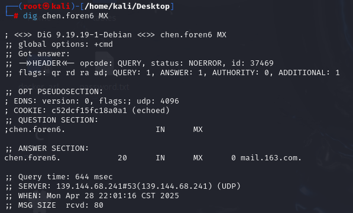Click the skull symbol in the prompt

46,7
